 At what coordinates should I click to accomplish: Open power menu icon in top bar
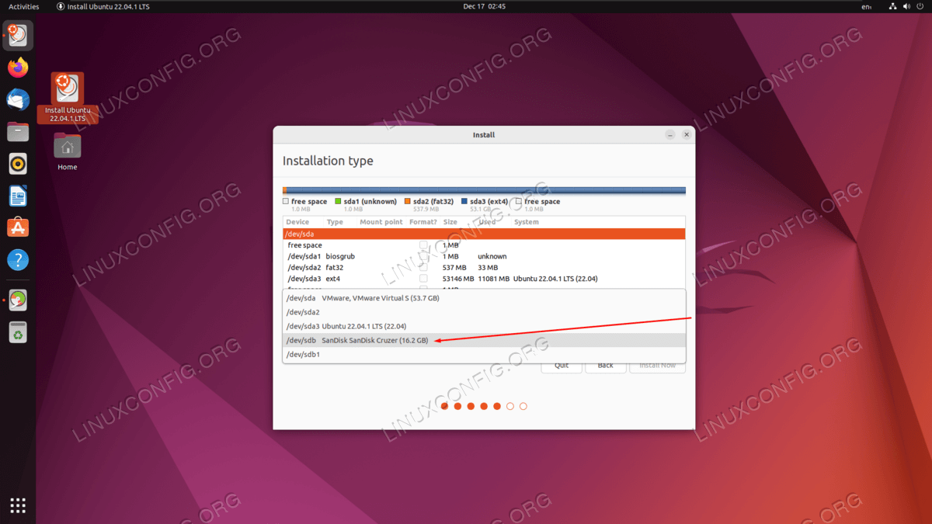pos(921,6)
